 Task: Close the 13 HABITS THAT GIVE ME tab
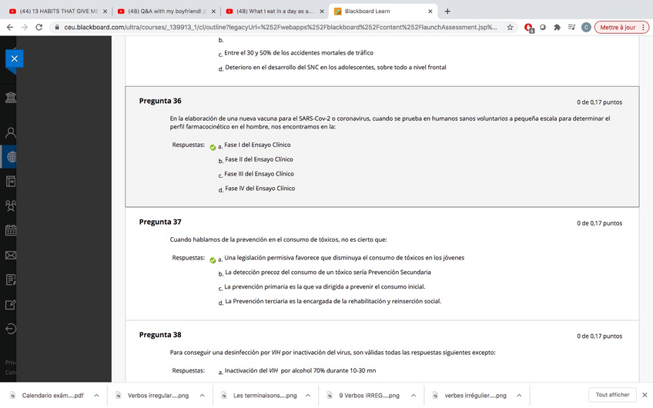pyautogui.click(x=105, y=12)
